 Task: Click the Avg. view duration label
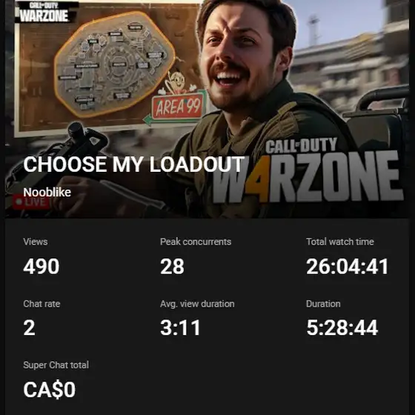(197, 304)
